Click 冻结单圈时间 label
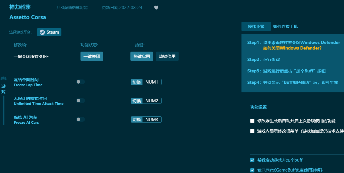 (26, 80)
